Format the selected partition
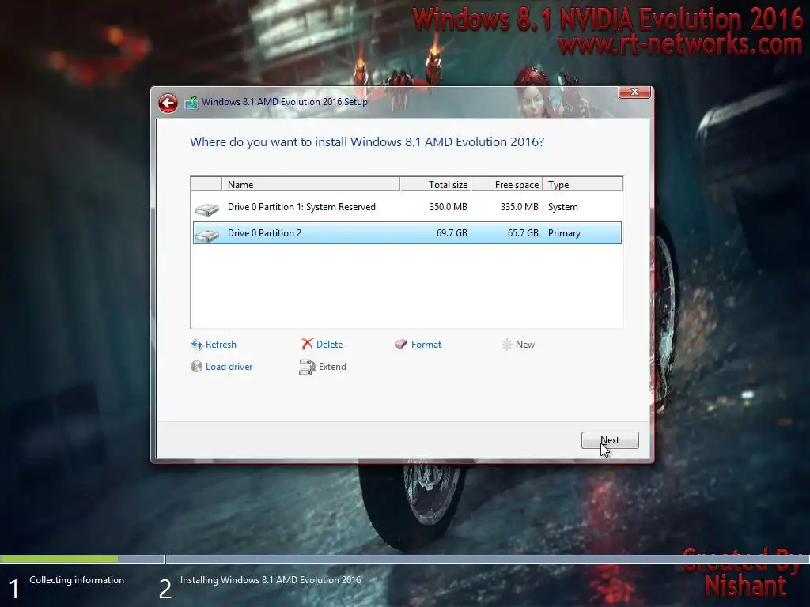810x607 pixels. tap(426, 345)
